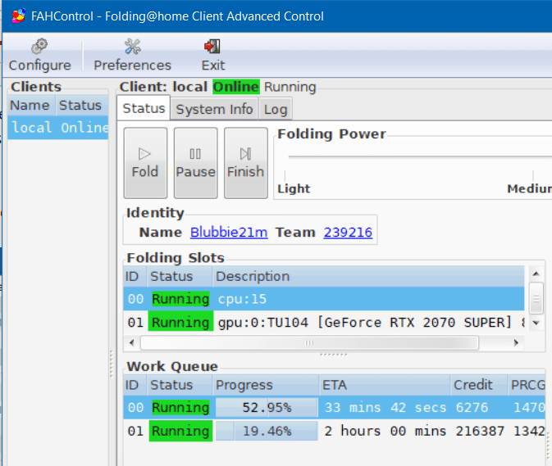Click the Folding Slots ID column header
The image size is (552, 466).
135,277
